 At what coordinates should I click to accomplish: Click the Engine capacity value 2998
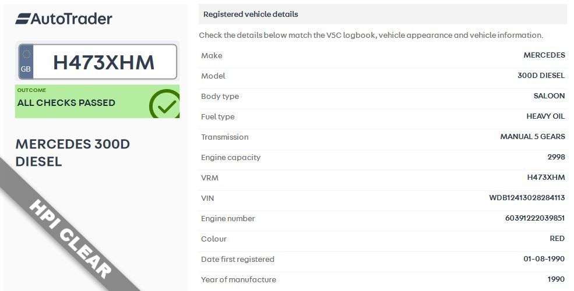[556, 157]
